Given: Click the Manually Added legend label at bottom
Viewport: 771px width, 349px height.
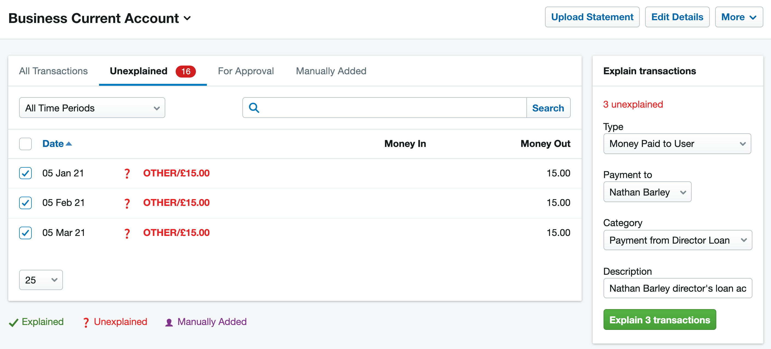Looking at the screenshot, I should (x=212, y=322).
